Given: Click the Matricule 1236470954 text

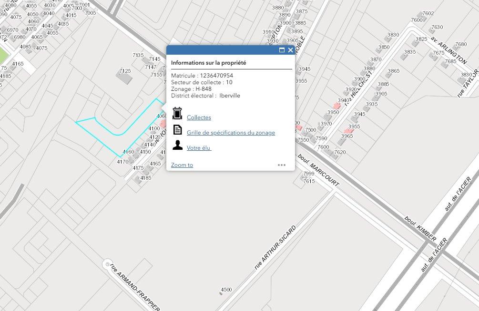Looking at the screenshot, I should [x=202, y=76].
